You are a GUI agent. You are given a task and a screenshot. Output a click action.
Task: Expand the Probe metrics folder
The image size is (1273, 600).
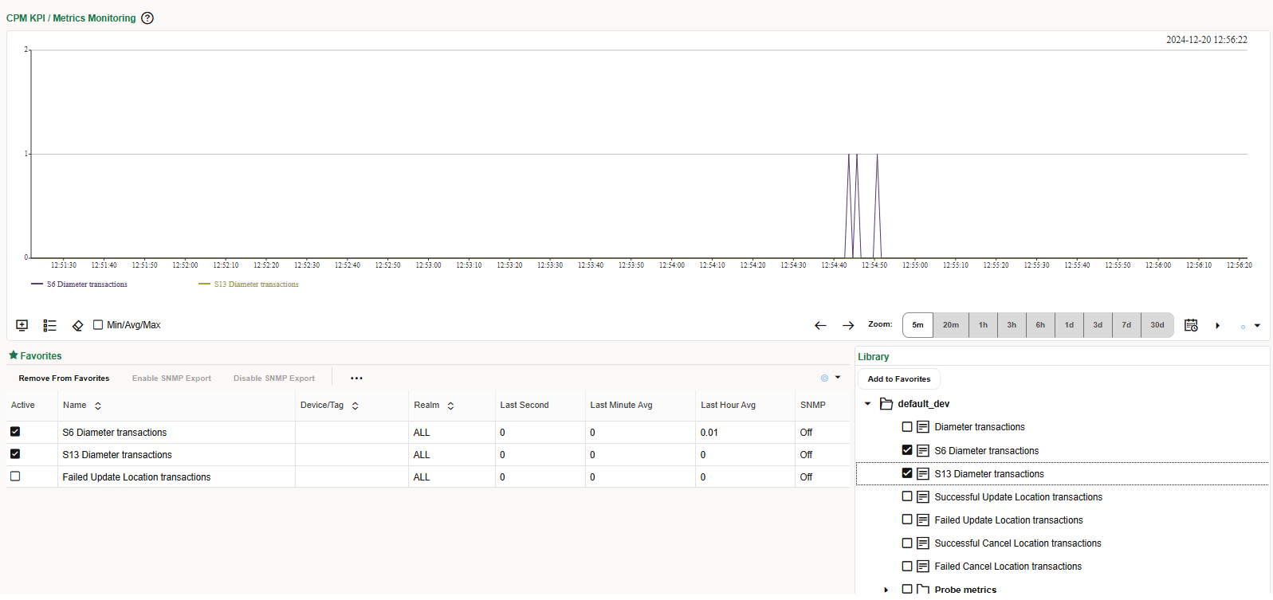[x=886, y=590]
